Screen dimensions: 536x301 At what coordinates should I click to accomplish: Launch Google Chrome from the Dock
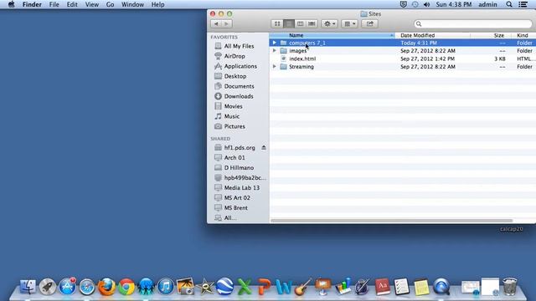(126, 287)
